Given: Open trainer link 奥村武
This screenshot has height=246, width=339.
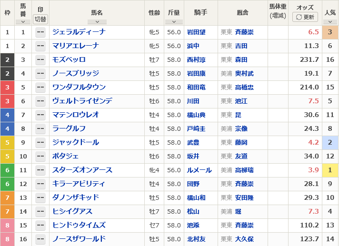Looking at the screenshot, I should [244, 73].
